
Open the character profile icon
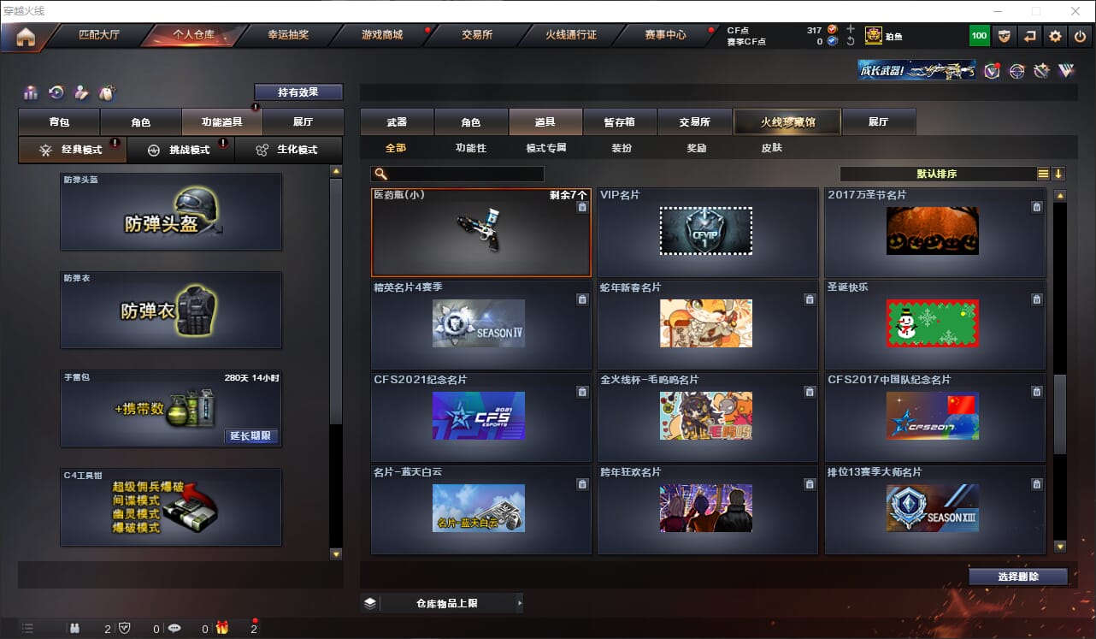point(81,92)
